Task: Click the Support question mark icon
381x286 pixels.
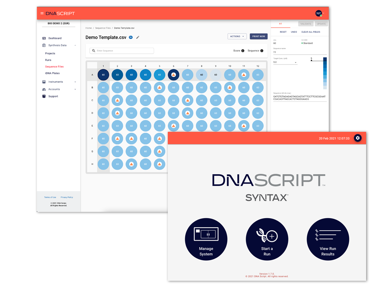Action: pos(44,96)
